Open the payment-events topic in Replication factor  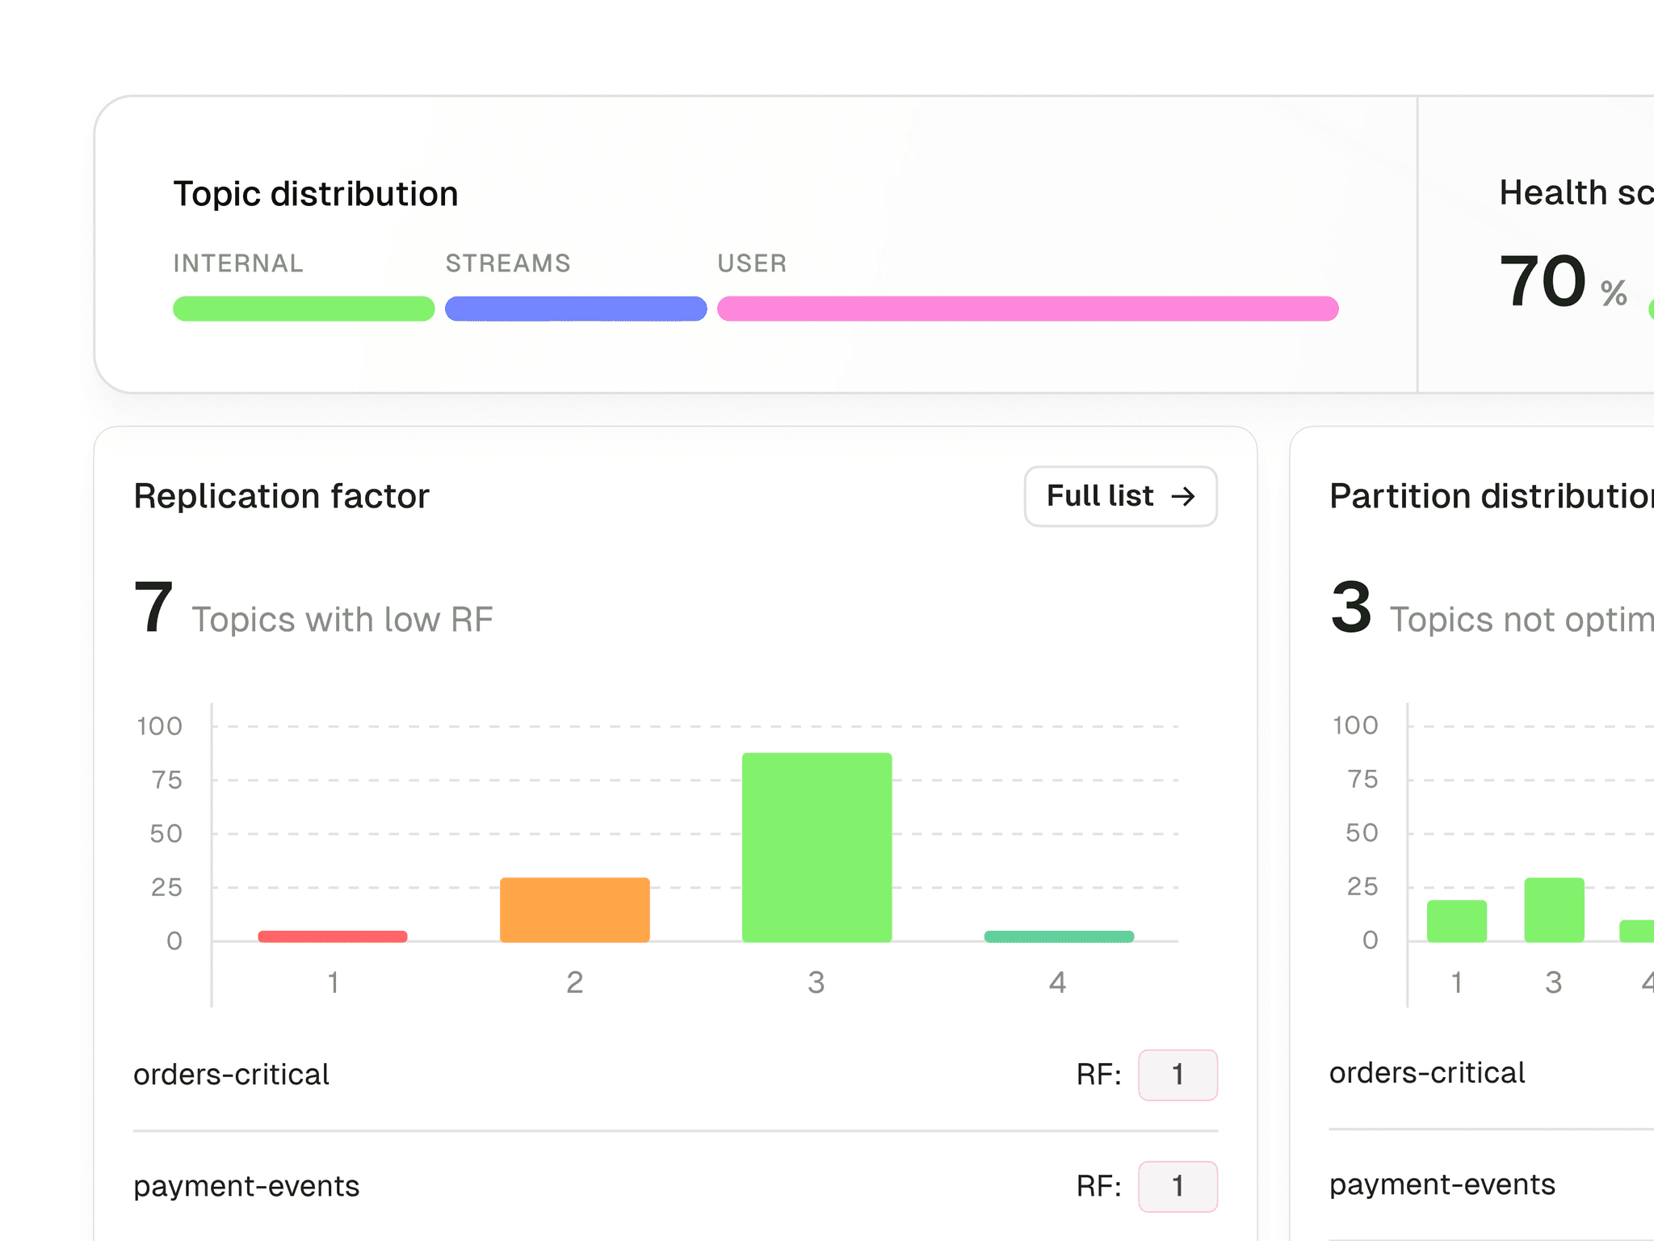(x=246, y=1186)
